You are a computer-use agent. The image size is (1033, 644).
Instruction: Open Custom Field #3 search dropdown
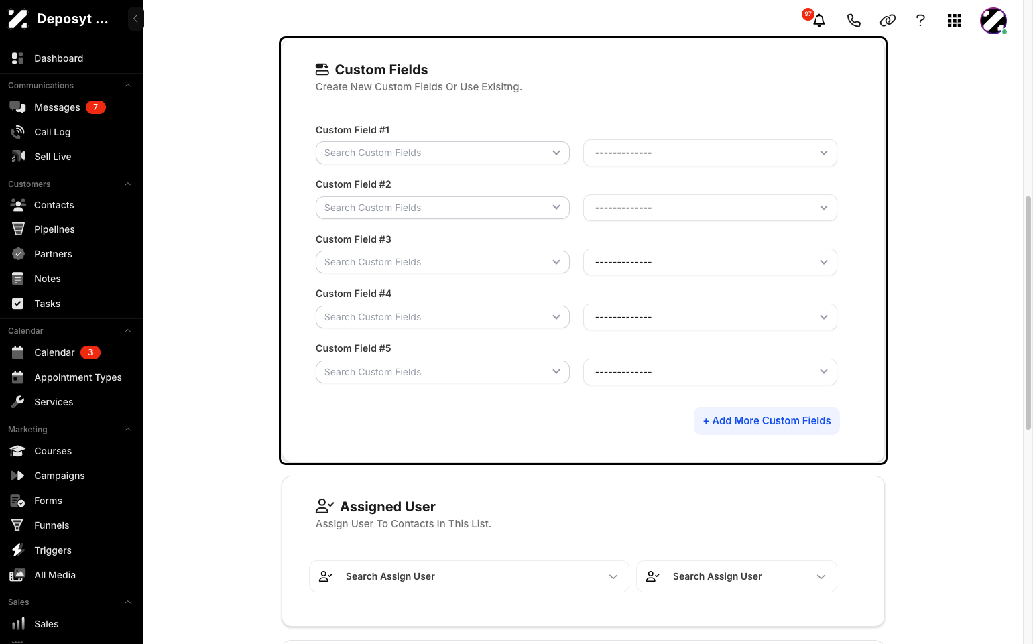click(x=442, y=262)
